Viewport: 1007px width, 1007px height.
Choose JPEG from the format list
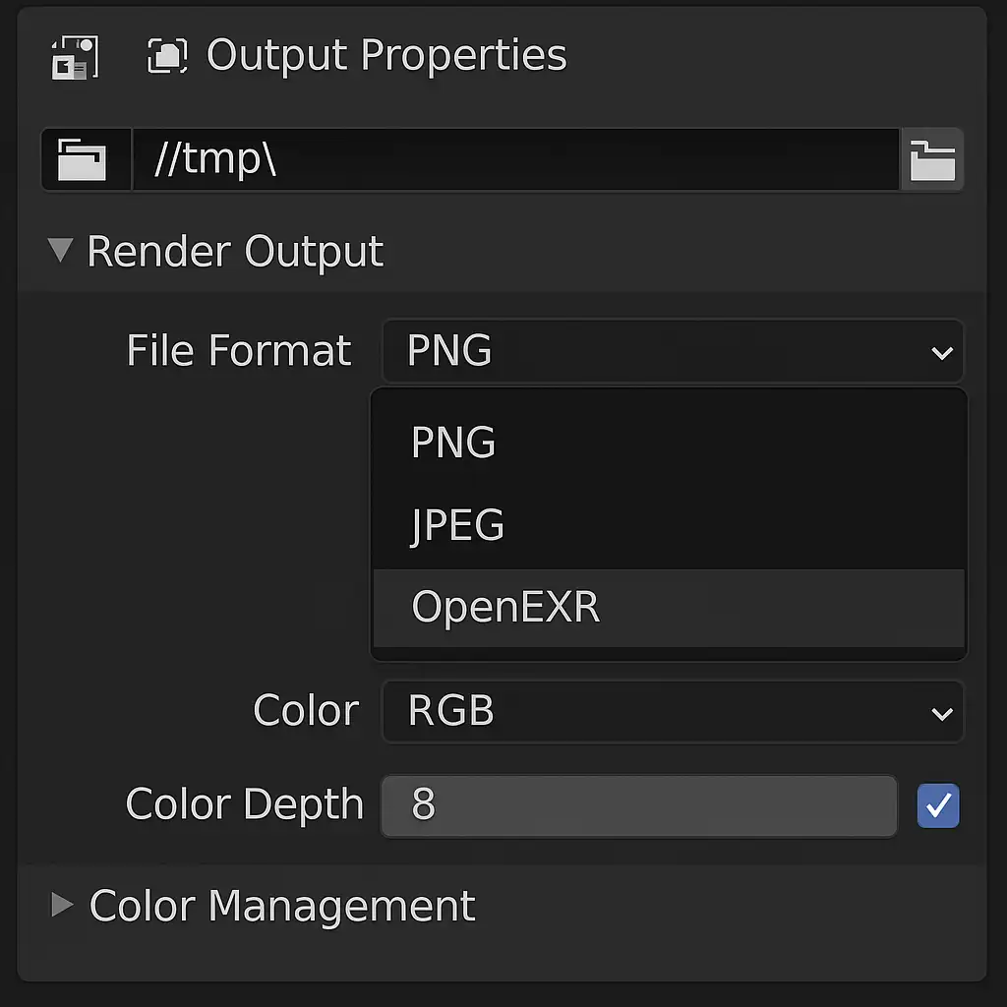[669, 525]
